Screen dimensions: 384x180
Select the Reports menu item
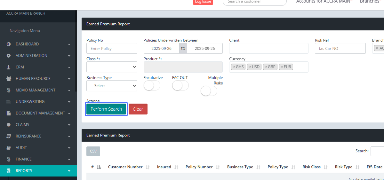point(24,171)
